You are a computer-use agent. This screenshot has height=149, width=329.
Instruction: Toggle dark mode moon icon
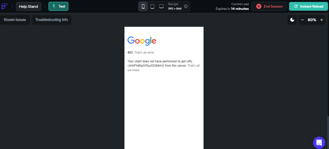coord(292,20)
